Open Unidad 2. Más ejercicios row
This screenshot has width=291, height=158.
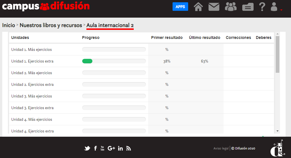pyautogui.click(x=141, y=73)
